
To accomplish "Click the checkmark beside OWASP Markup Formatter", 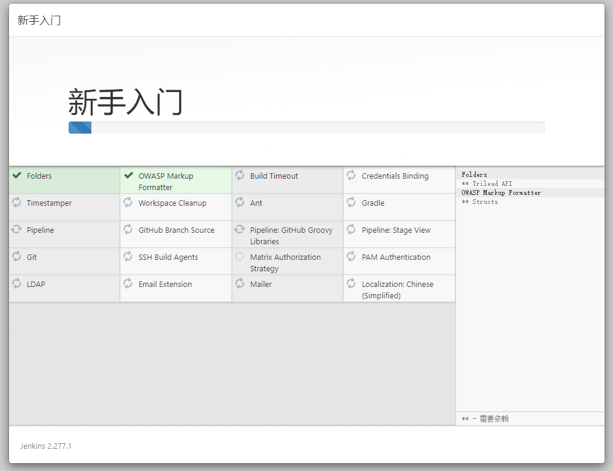I will click(128, 176).
